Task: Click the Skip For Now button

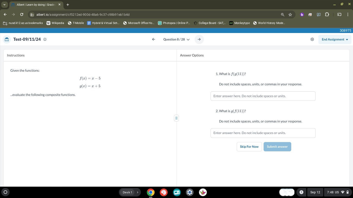Action: click(249, 147)
